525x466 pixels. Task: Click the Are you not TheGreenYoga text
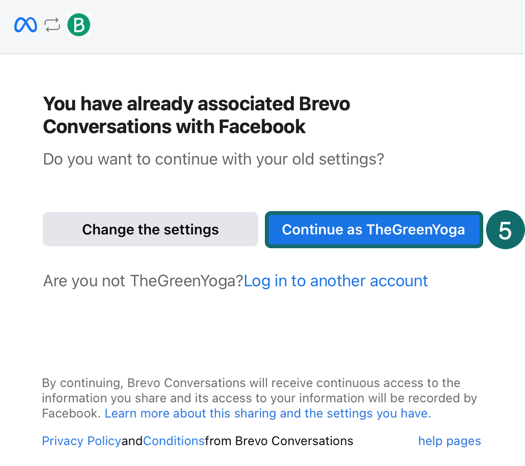[142, 281]
